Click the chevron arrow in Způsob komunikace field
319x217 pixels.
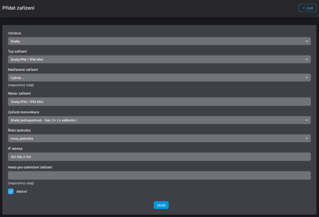307,120
